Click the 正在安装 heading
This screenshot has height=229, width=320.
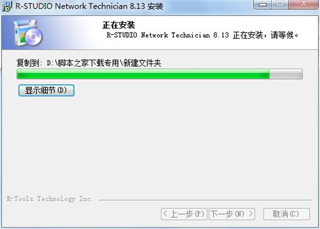(x=119, y=25)
